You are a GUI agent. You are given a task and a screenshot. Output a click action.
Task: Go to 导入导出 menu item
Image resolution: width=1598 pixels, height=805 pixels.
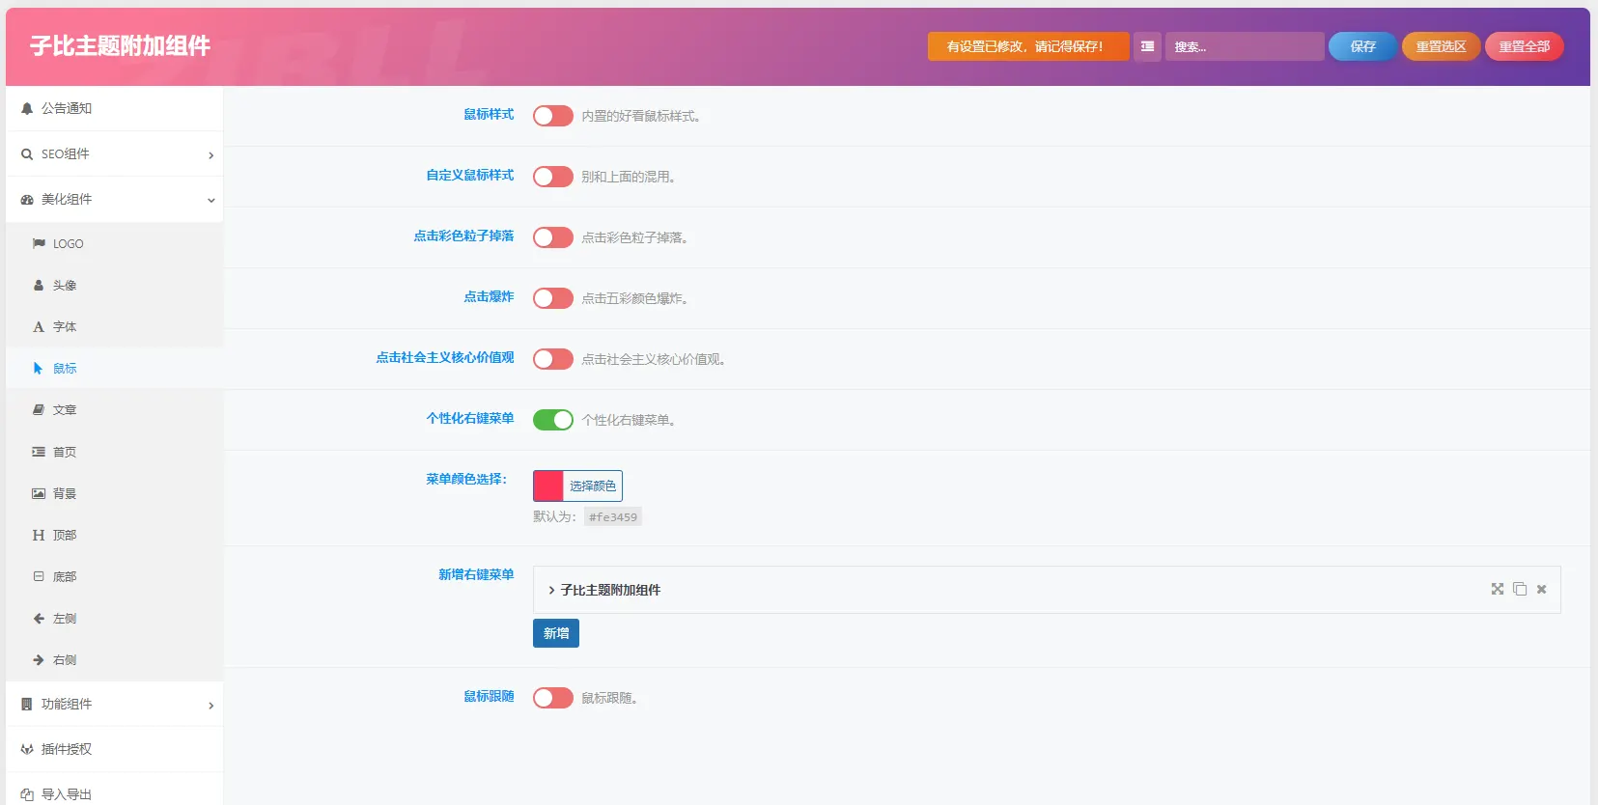tap(115, 793)
